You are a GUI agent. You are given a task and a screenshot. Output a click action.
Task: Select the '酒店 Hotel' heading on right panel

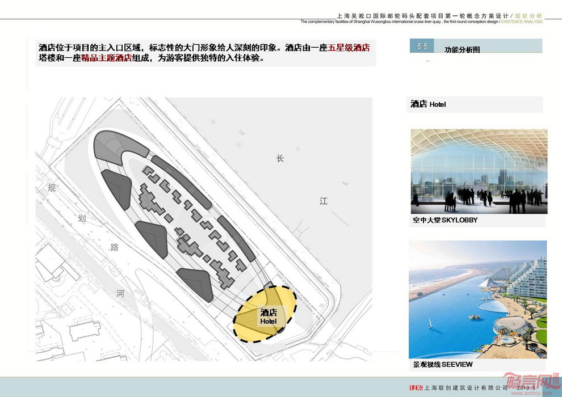(429, 104)
